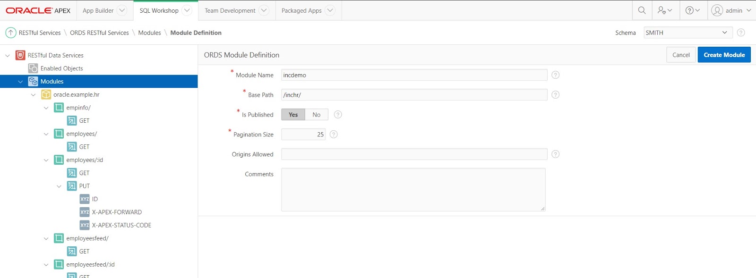The width and height of the screenshot is (756, 278).
Task: Open the Schema SMITH dropdown
Action: click(x=688, y=33)
